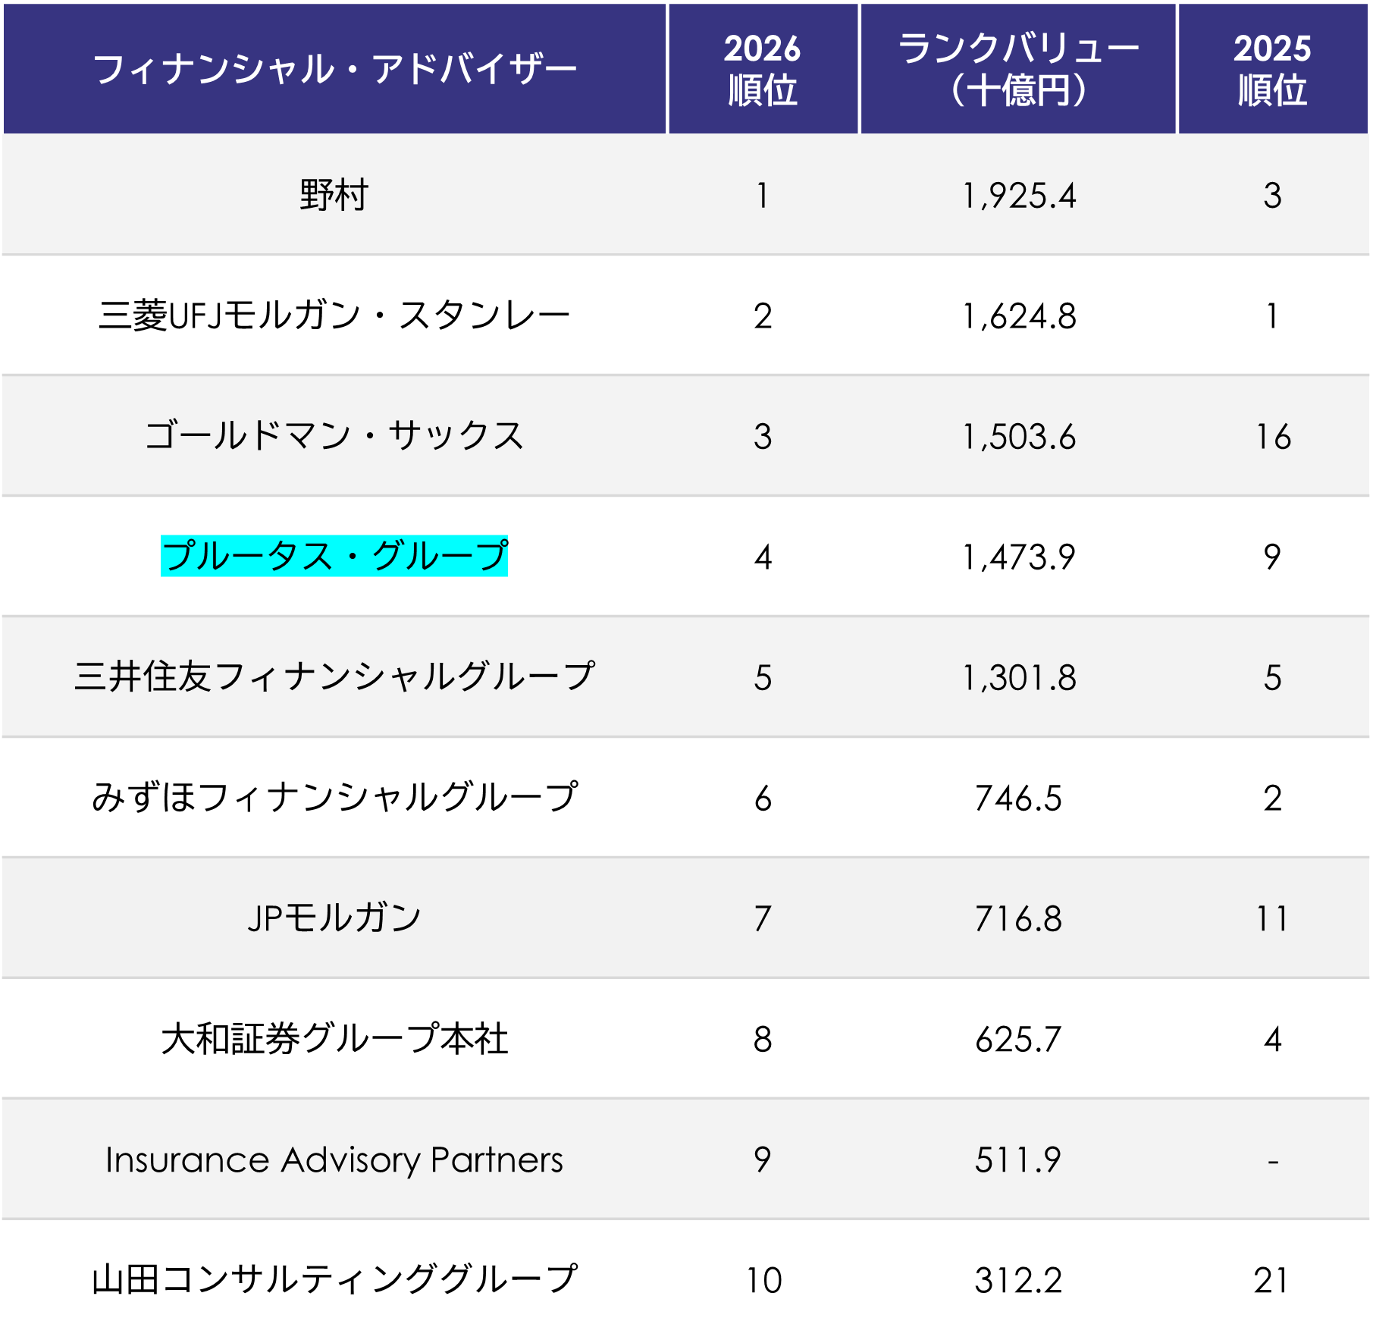Select the 2025 rank 16 cell
Image resolution: width=1373 pixels, height=1340 pixels.
tap(1272, 437)
